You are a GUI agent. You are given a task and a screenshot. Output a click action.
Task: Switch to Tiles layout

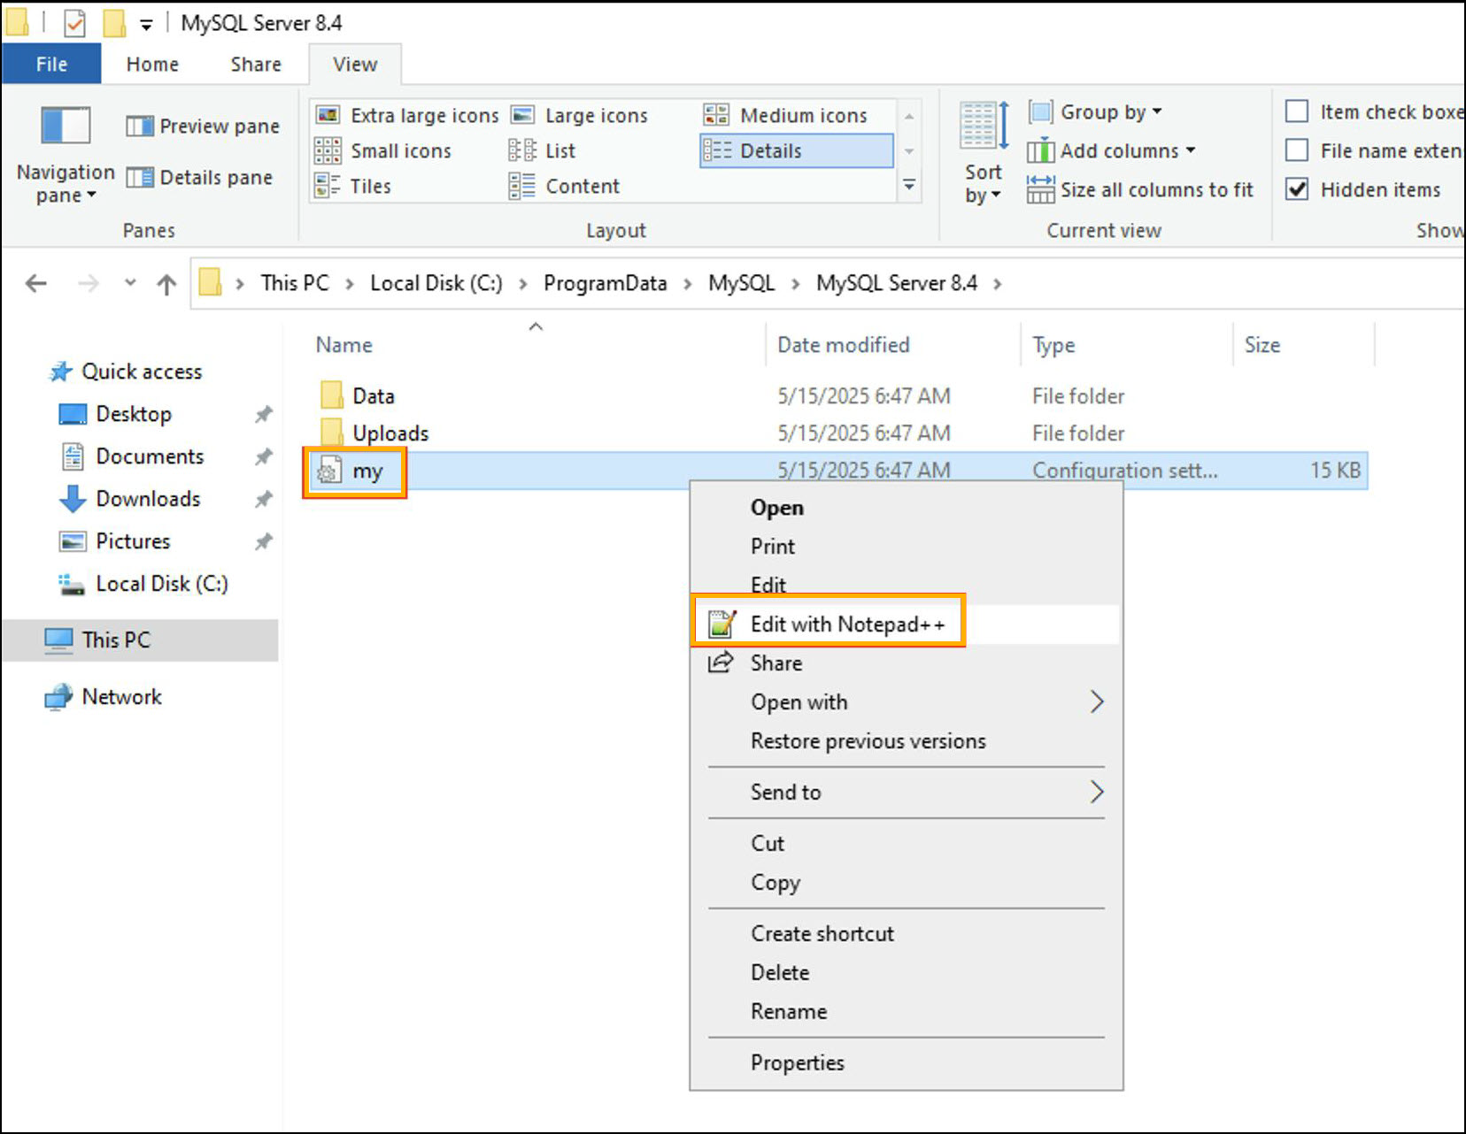click(x=353, y=187)
